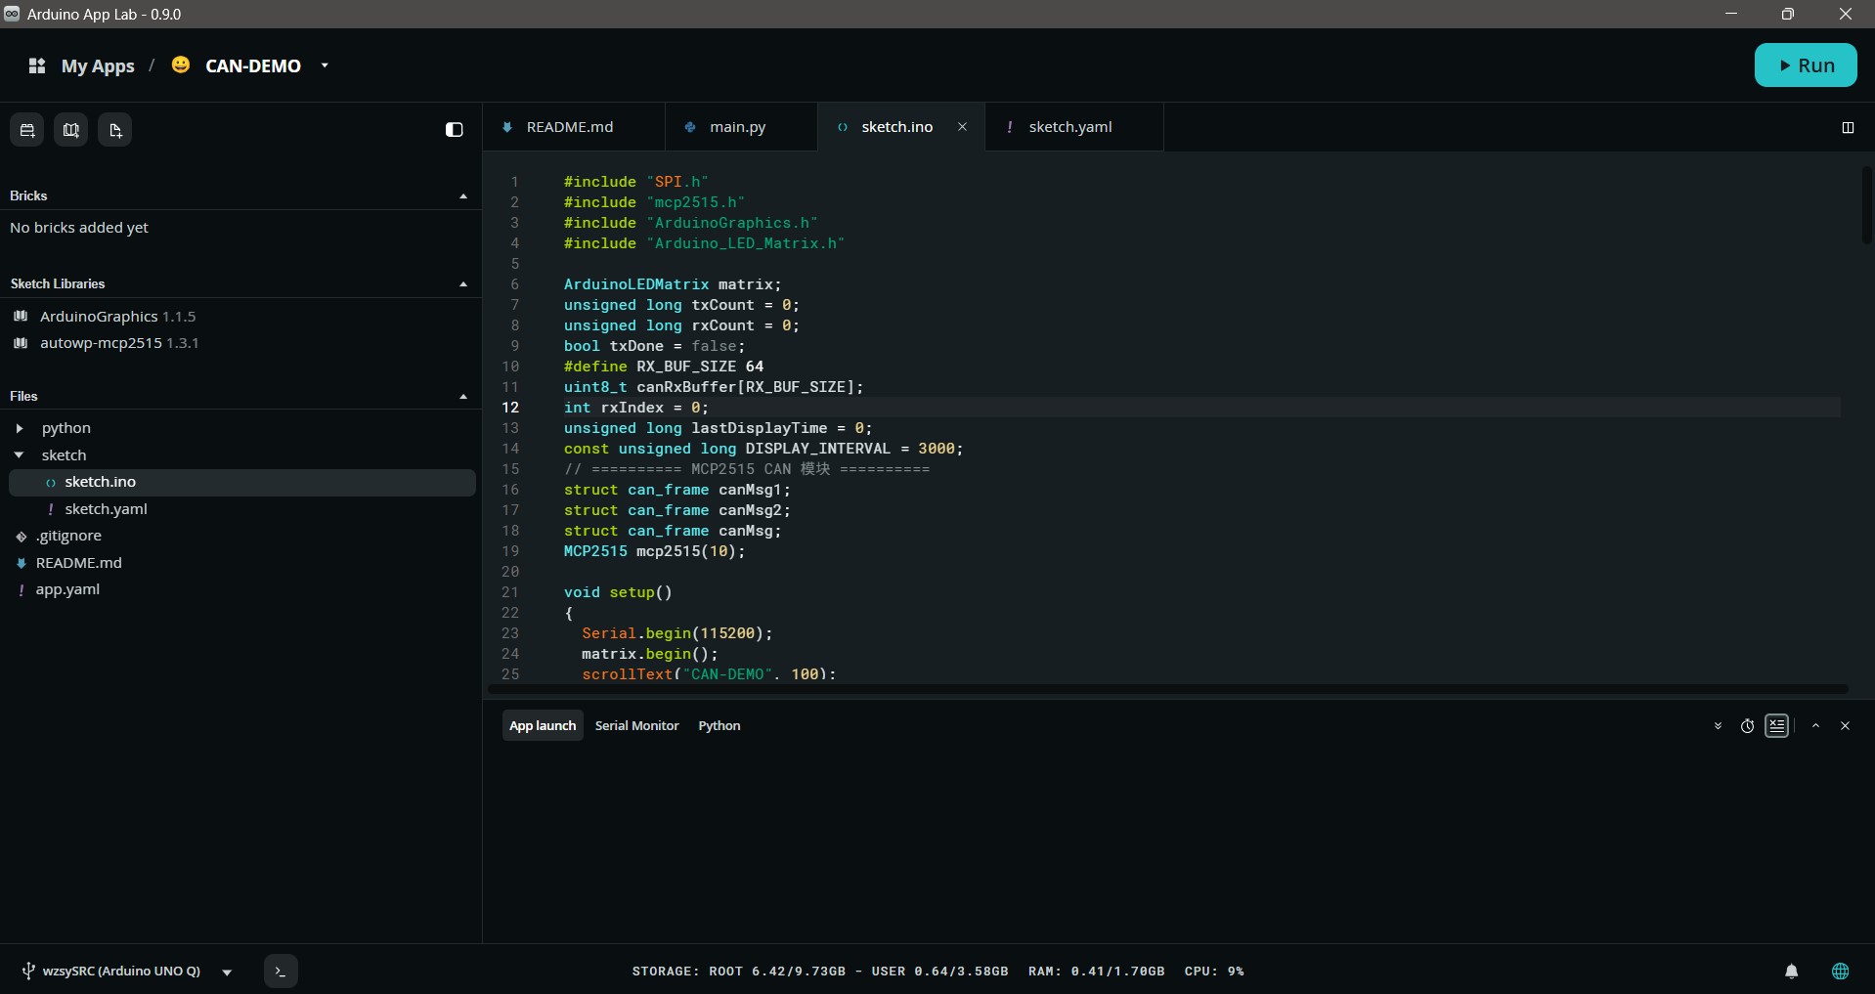Toggle timestamps with the stopwatch icon
Image resolution: width=1875 pixels, height=994 pixels.
(x=1748, y=726)
